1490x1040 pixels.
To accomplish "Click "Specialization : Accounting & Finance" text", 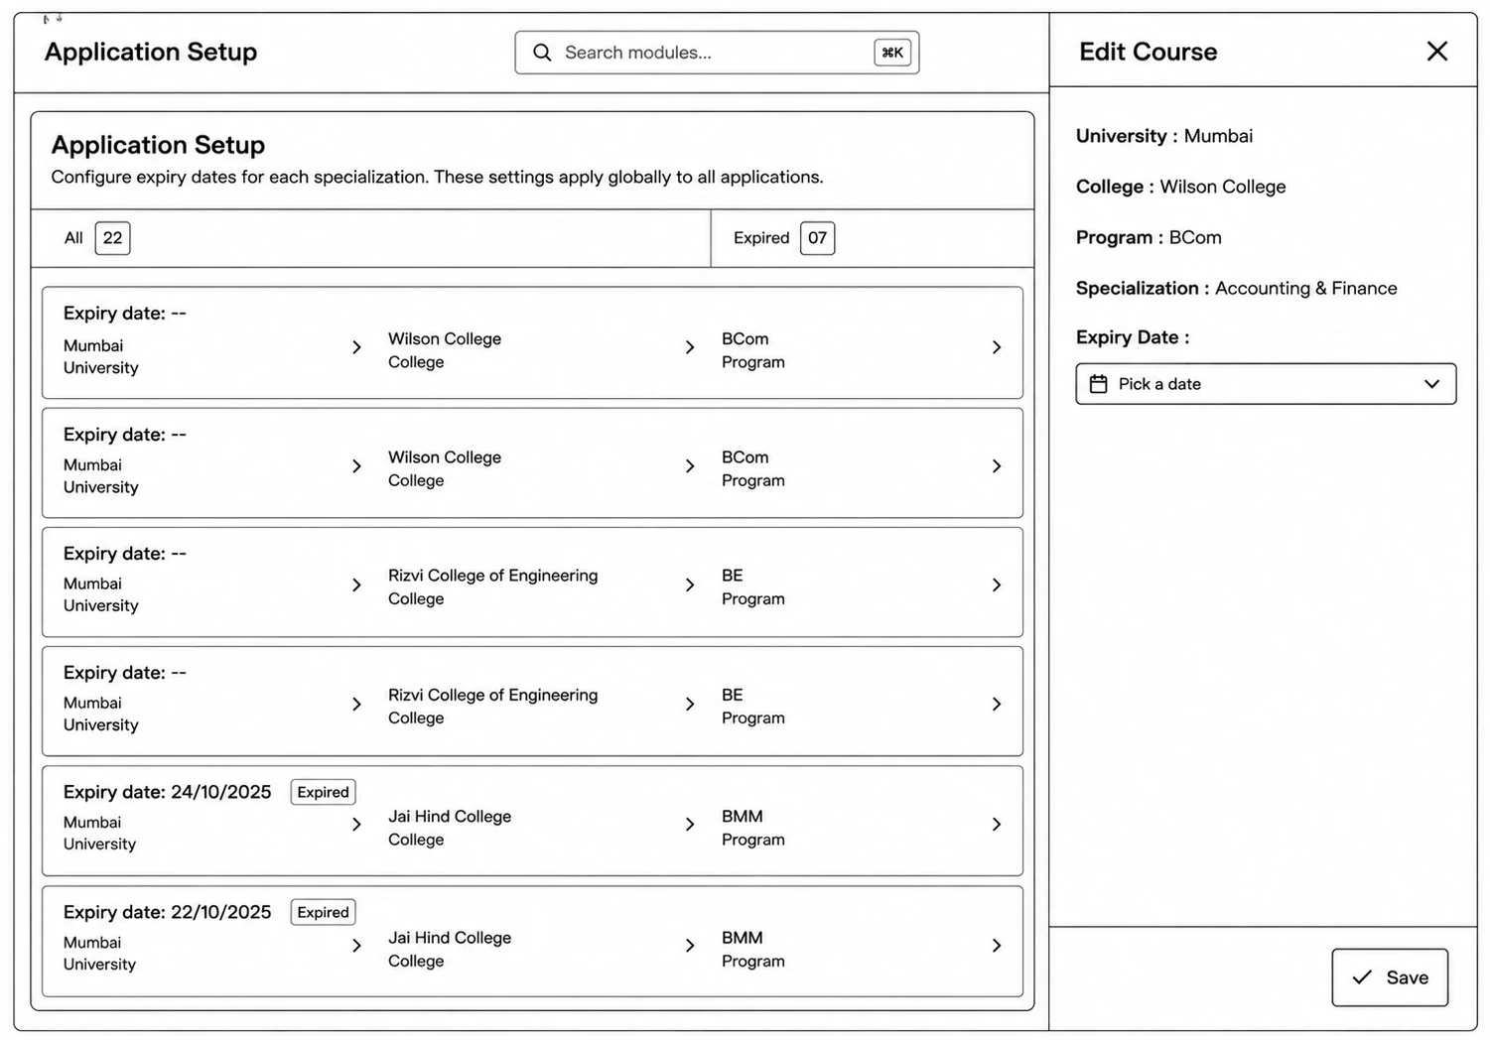I will (1237, 288).
